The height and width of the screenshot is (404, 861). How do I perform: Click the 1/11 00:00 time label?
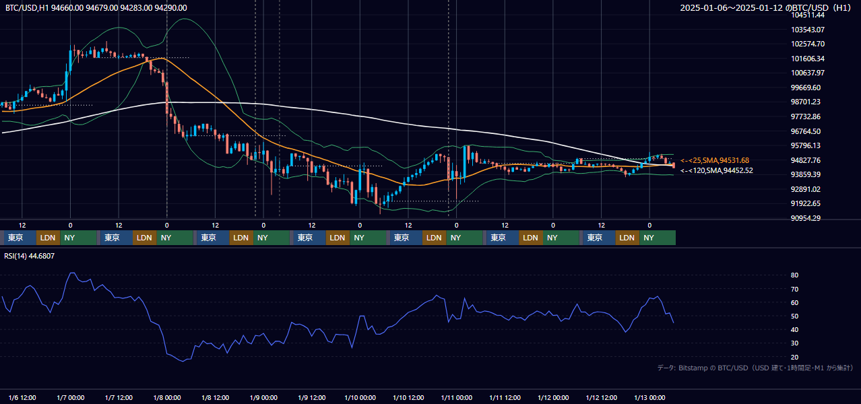point(457,398)
